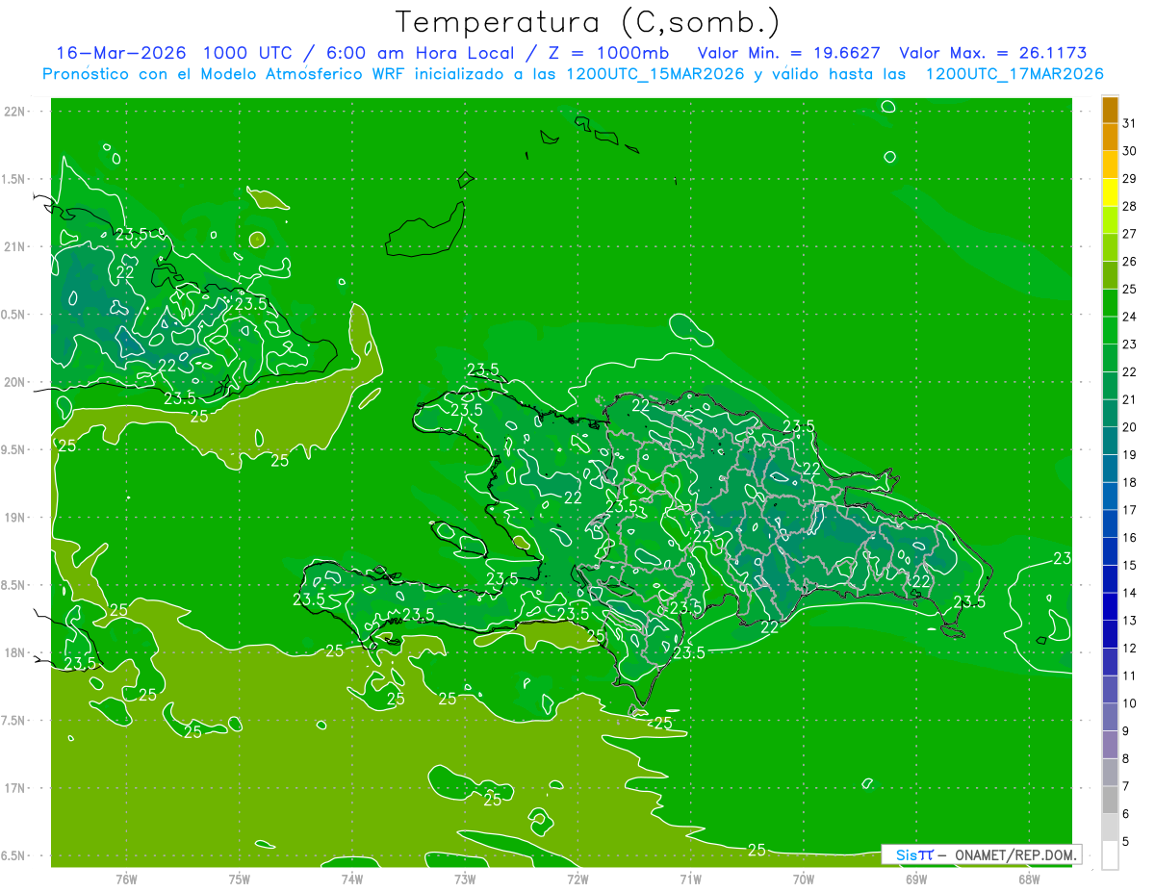Click the '22N' latitude axis label
The width and height of the screenshot is (1155, 892).
pos(14,111)
